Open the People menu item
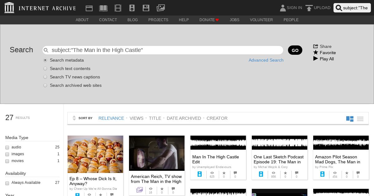The height and width of the screenshot is (196, 374). (291, 20)
